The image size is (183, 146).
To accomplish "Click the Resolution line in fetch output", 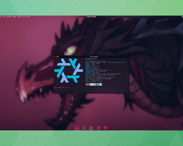I will pyautogui.click(x=93, y=69).
